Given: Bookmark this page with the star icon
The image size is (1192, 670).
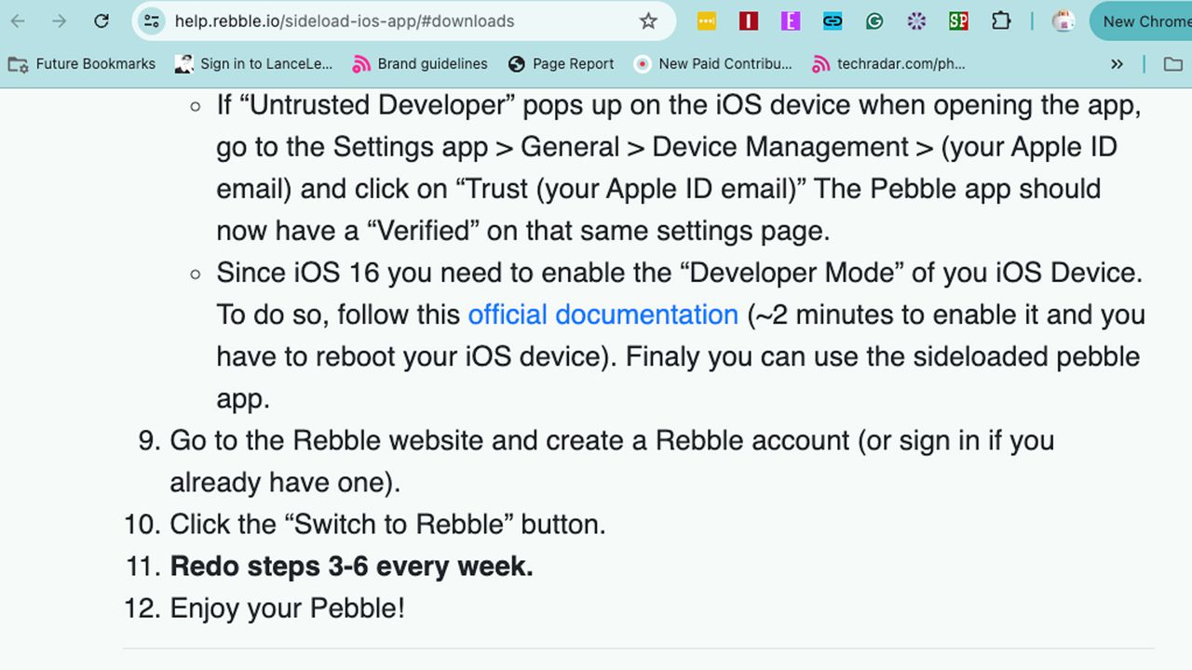Looking at the screenshot, I should [x=648, y=20].
